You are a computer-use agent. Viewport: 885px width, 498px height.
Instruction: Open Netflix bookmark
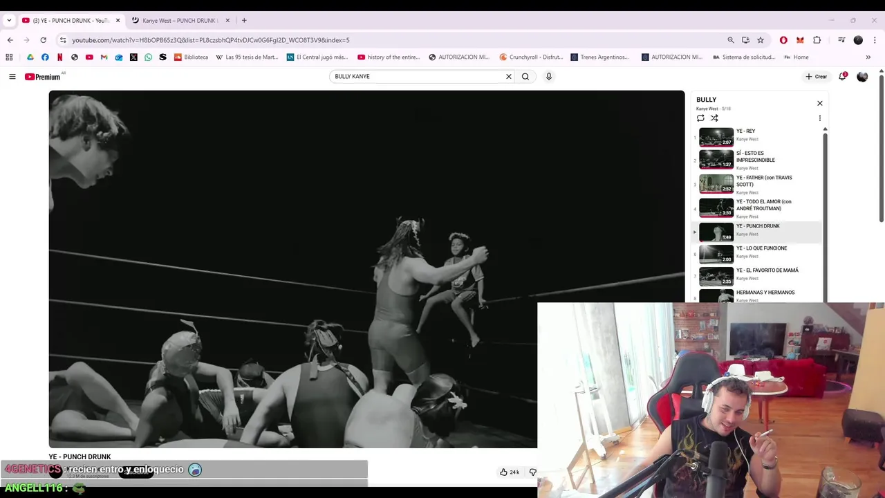click(59, 57)
